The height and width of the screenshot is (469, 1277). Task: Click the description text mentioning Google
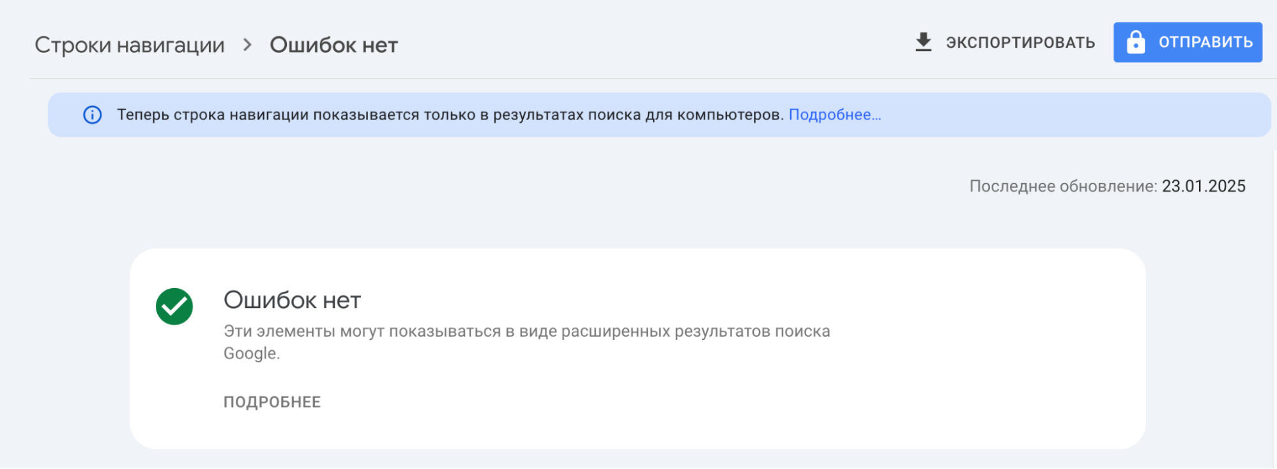click(x=526, y=342)
